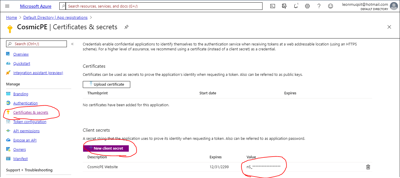The height and width of the screenshot is (178, 400).
Task: Click the Value column header
Action: pyautogui.click(x=251, y=157)
